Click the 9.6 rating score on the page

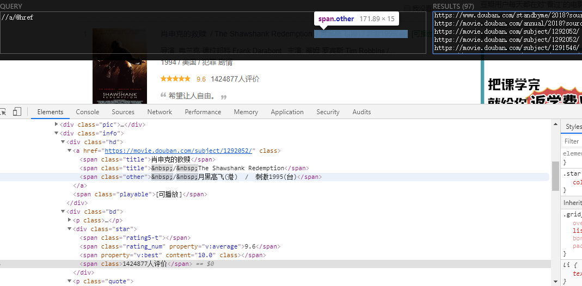(201, 79)
